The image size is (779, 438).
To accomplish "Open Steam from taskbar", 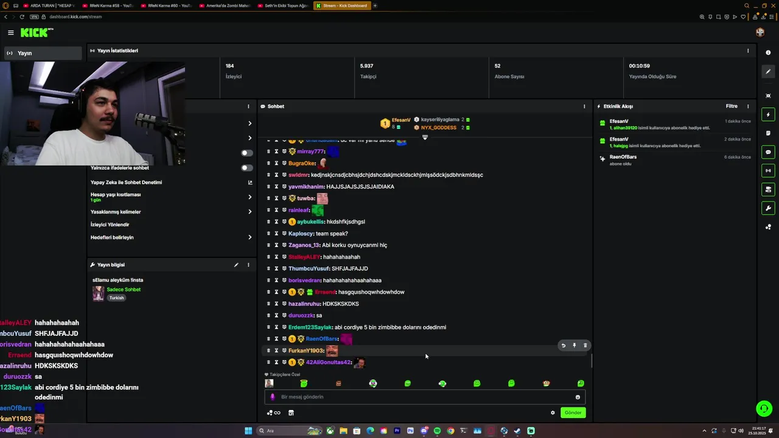I will [x=517, y=431].
